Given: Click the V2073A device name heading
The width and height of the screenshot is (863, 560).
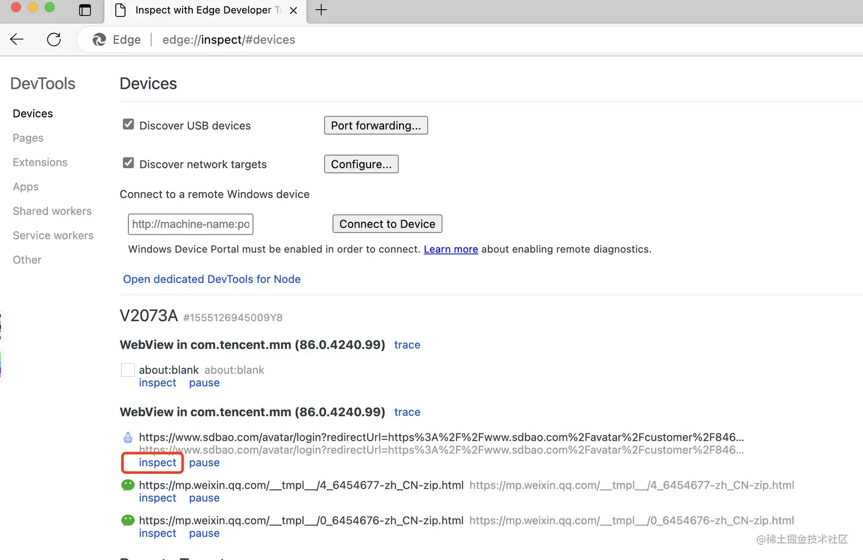Looking at the screenshot, I should pos(149,316).
